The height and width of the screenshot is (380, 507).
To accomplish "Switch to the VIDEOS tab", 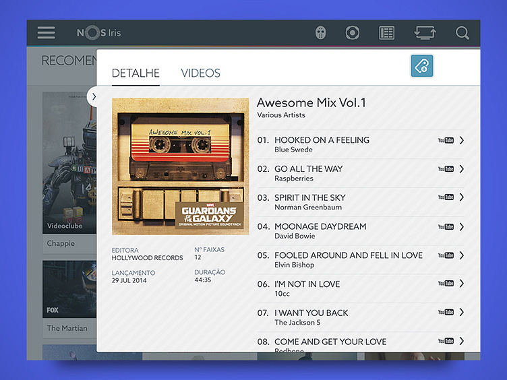I will [200, 73].
